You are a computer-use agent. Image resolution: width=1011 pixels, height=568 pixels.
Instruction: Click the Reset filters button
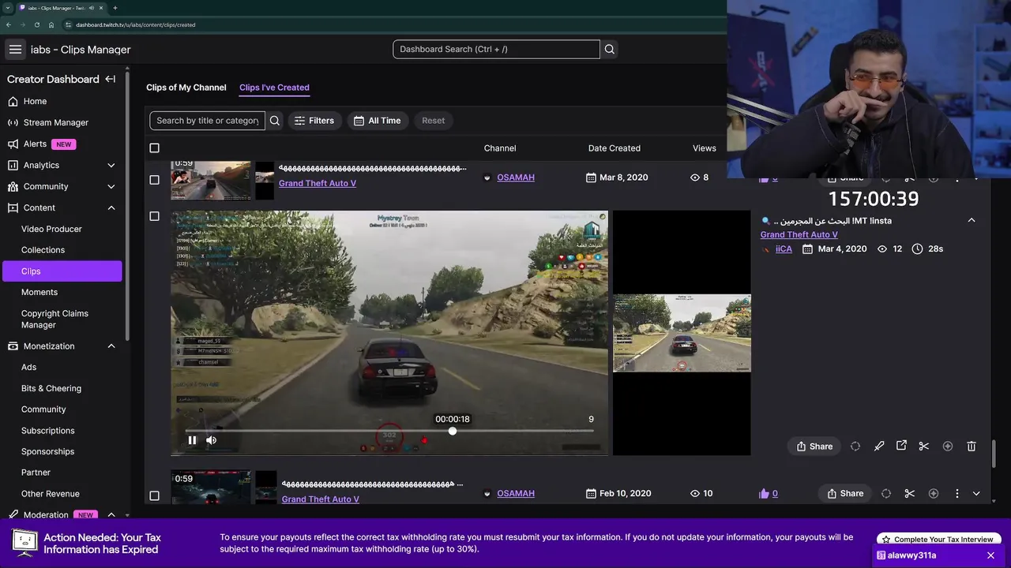pos(434,121)
